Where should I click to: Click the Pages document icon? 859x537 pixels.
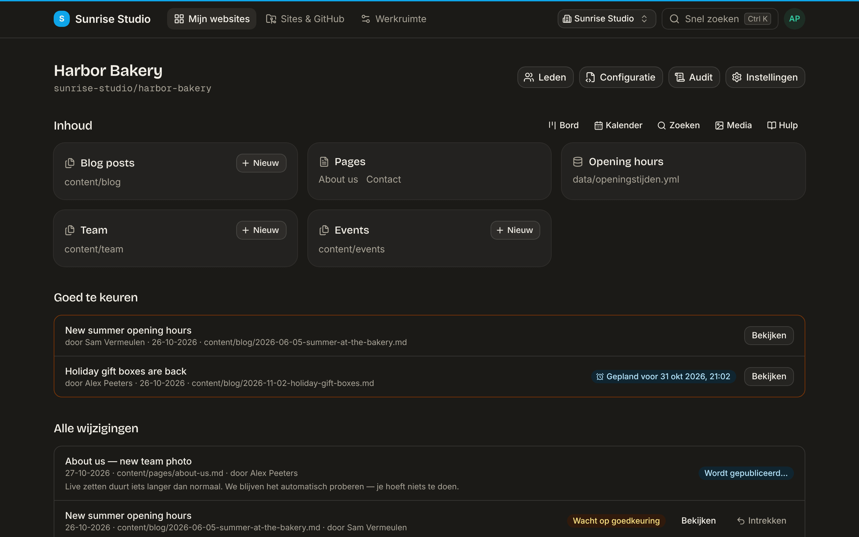click(324, 161)
